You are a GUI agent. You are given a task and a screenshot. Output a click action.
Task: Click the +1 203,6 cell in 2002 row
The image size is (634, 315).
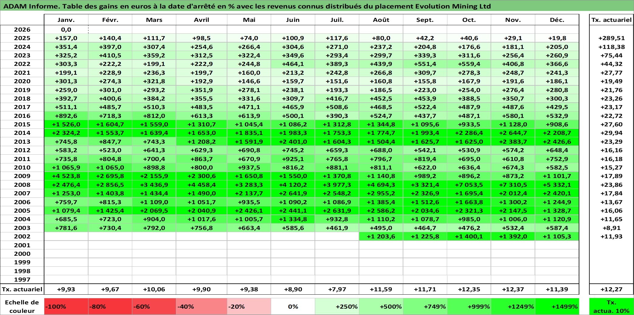(x=381, y=236)
